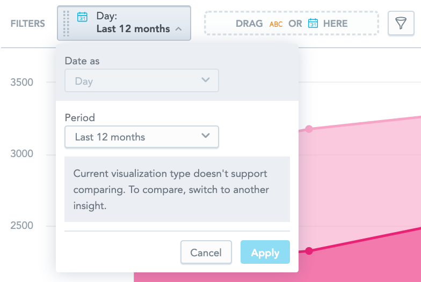Click the drag attribute drop zone
This screenshot has width=421, height=282.
291,24
